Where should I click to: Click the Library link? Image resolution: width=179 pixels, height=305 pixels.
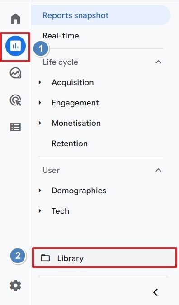tap(71, 258)
